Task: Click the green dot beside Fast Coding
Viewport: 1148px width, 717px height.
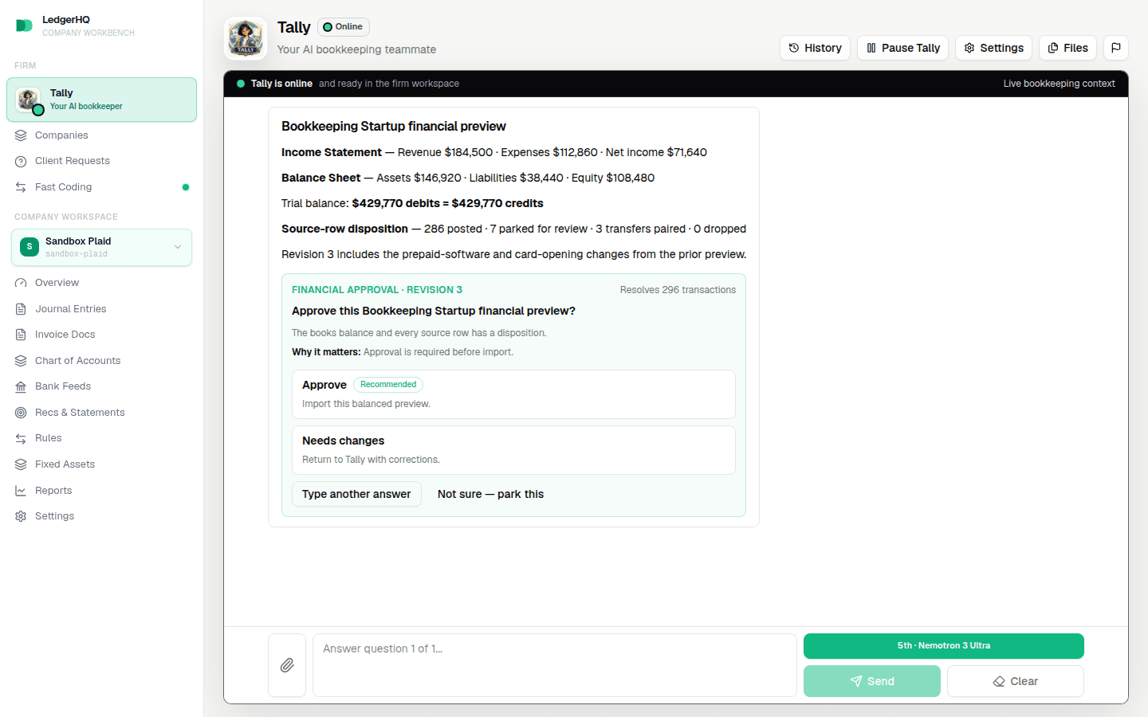Action: (x=186, y=187)
